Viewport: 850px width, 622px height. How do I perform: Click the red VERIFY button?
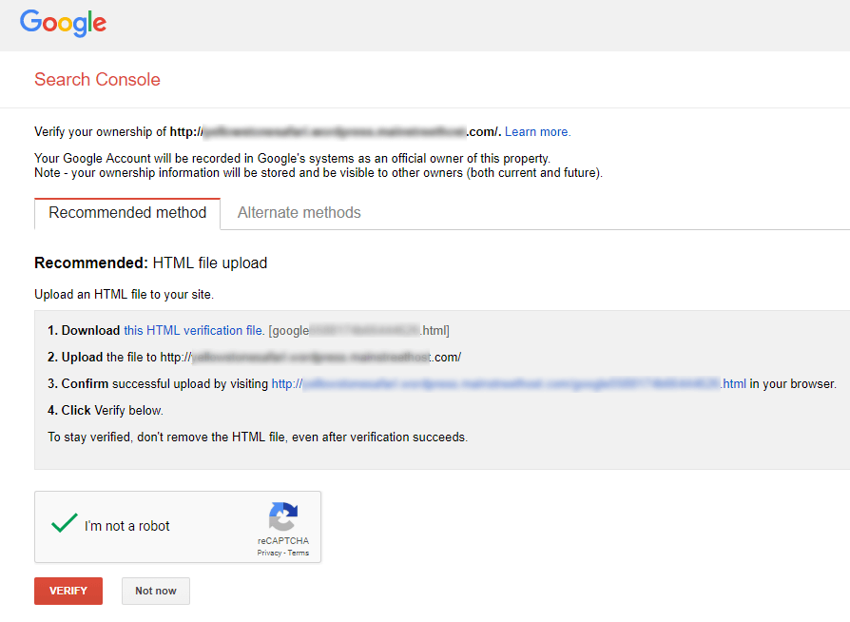pos(68,590)
